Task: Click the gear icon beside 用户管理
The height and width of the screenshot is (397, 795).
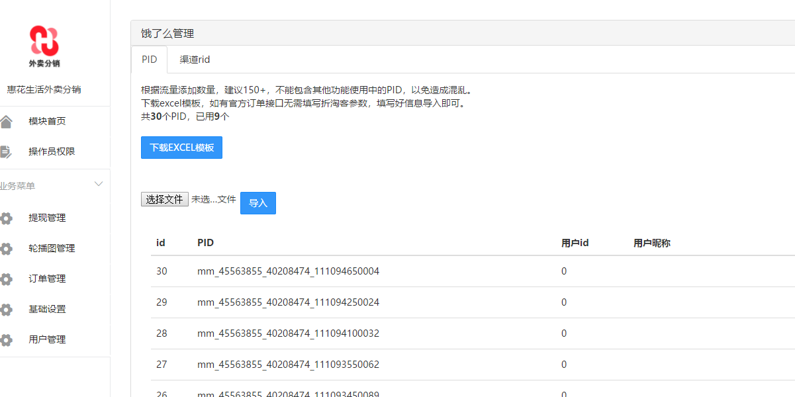Action: click(x=6, y=340)
